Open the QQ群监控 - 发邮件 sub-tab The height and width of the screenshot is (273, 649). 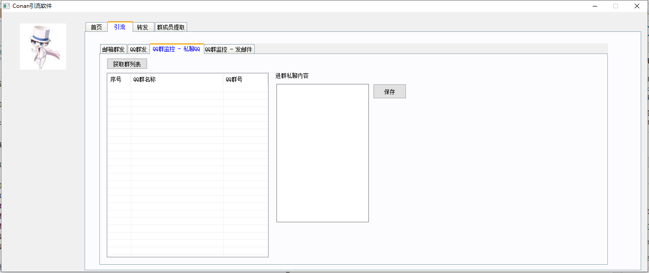pyautogui.click(x=229, y=49)
